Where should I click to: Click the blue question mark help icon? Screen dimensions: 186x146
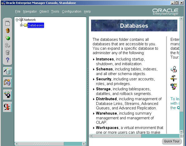pyautogui.click(x=7, y=60)
